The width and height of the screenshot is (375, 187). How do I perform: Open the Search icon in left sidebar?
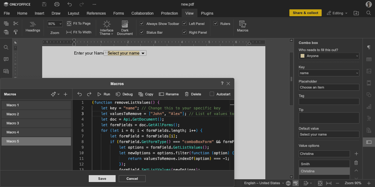tap(6, 47)
